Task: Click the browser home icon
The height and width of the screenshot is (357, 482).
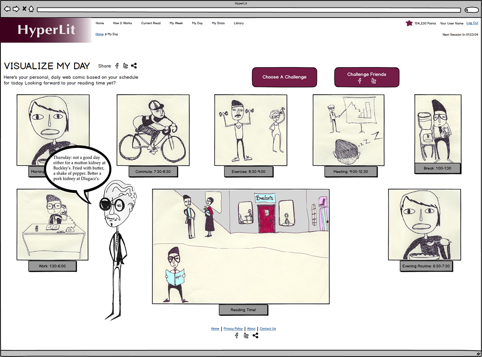Action: click(x=31, y=9)
